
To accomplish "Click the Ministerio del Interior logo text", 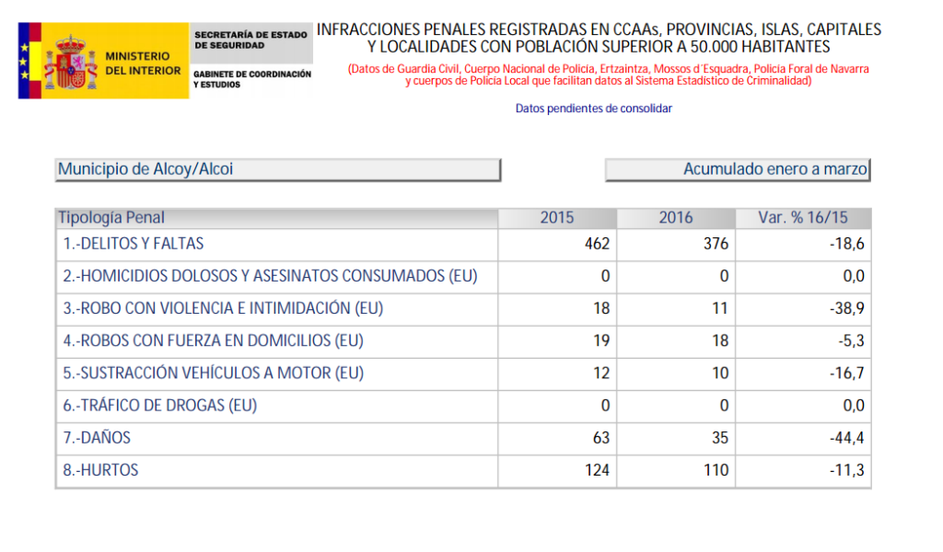I will point(143,63).
